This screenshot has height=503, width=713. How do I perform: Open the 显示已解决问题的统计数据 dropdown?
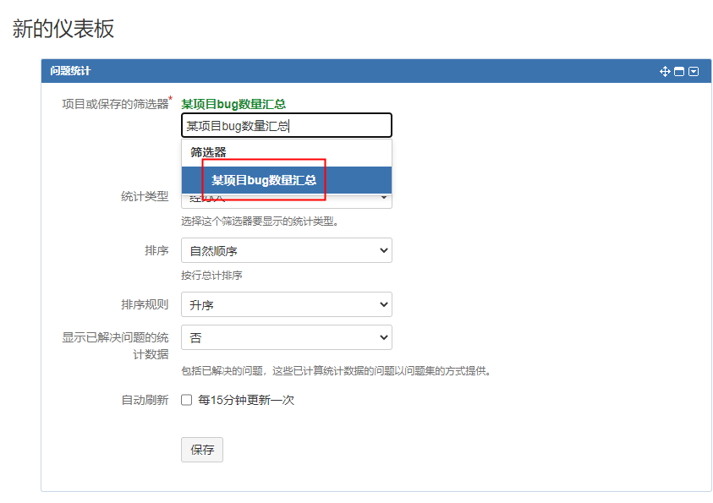[x=286, y=337]
